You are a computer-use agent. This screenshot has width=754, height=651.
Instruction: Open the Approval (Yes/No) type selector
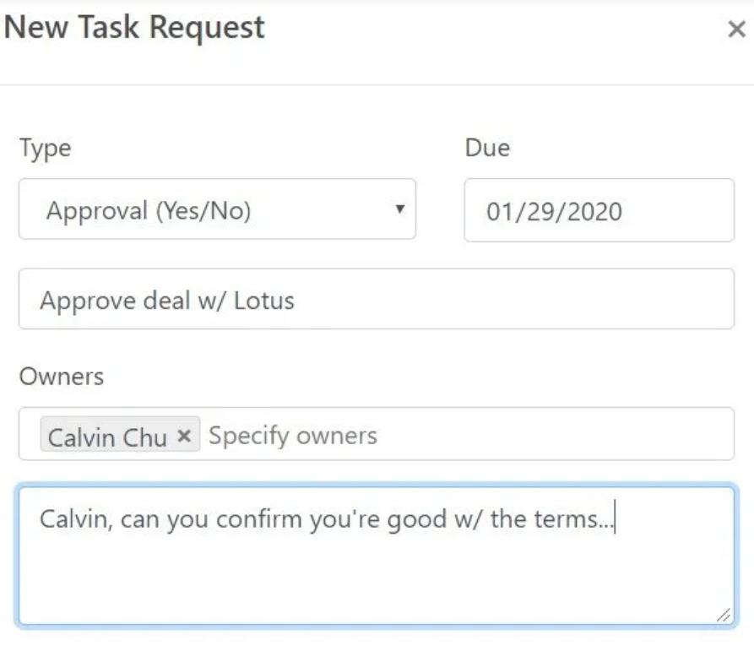[x=216, y=209]
